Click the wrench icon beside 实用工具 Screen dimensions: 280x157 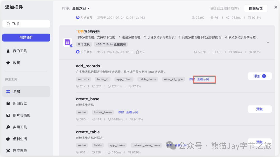tap(8, 127)
